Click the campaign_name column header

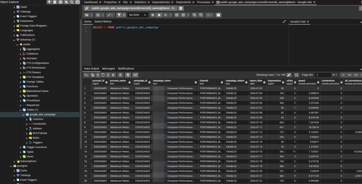(x=175, y=82)
